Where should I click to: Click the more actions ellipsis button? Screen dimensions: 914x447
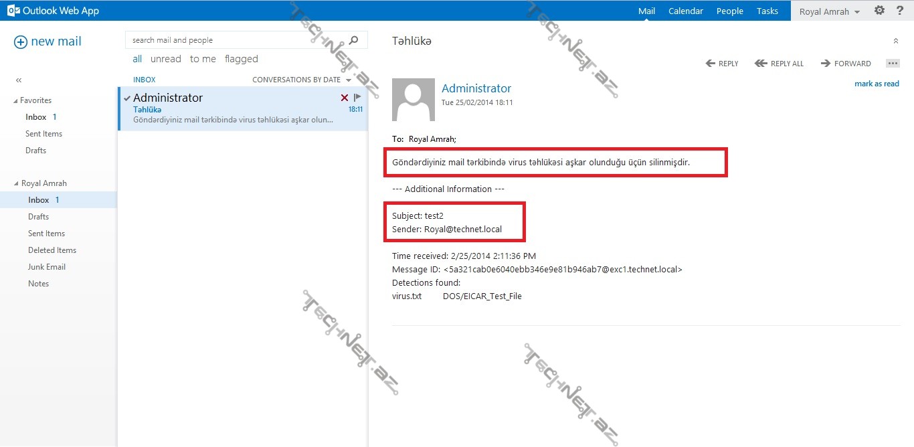[x=893, y=63]
